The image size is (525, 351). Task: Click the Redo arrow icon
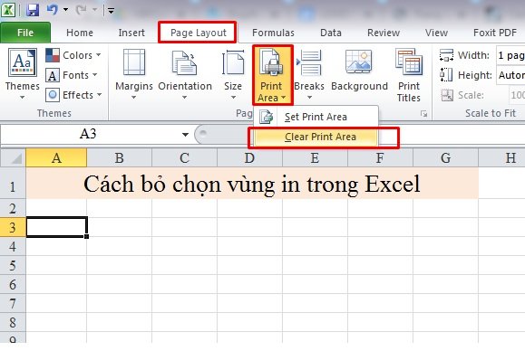click(81, 10)
